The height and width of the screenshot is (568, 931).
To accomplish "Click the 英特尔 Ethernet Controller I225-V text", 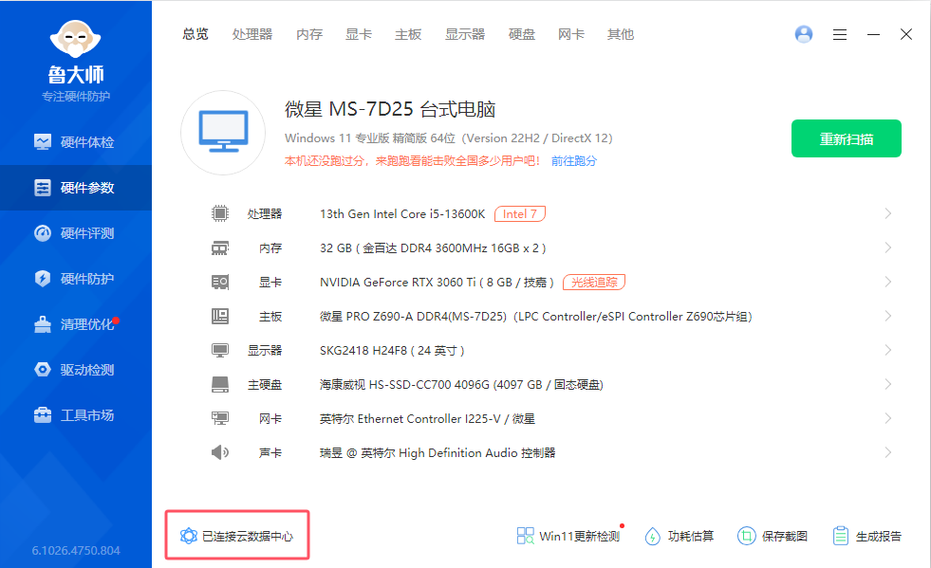I will click(x=427, y=419).
